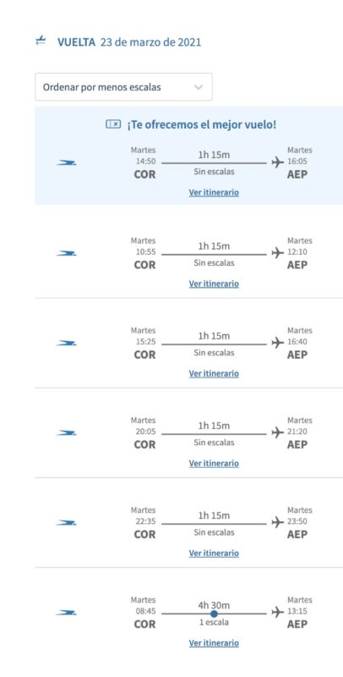View itinerary of the 15:25 flight

214,373
